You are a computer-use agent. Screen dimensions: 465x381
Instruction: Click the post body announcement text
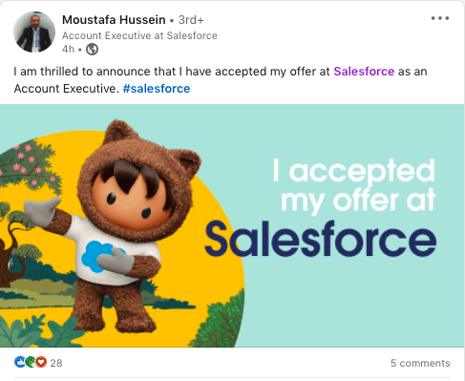point(221,80)
